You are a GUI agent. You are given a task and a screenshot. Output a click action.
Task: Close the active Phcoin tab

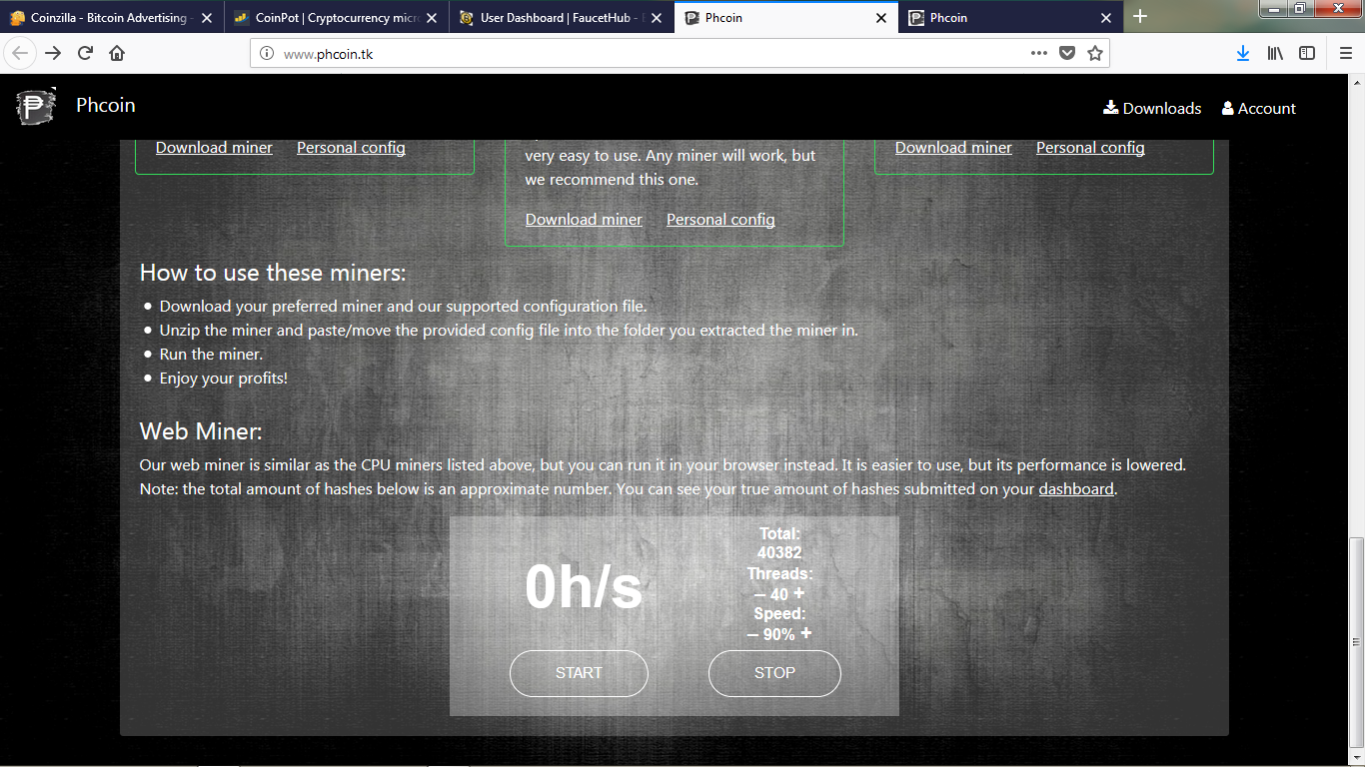(881, 18)
